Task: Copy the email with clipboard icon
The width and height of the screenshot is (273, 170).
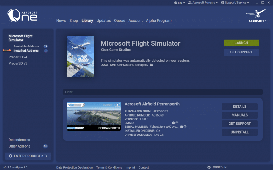Action: point(173,123)
